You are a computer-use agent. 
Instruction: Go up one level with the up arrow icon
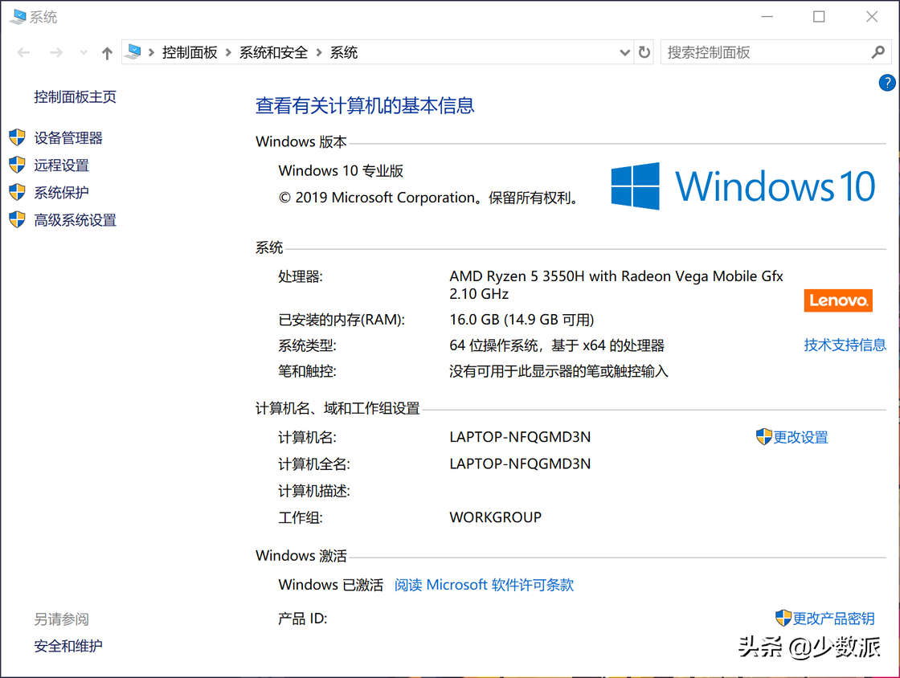point(106,51)
